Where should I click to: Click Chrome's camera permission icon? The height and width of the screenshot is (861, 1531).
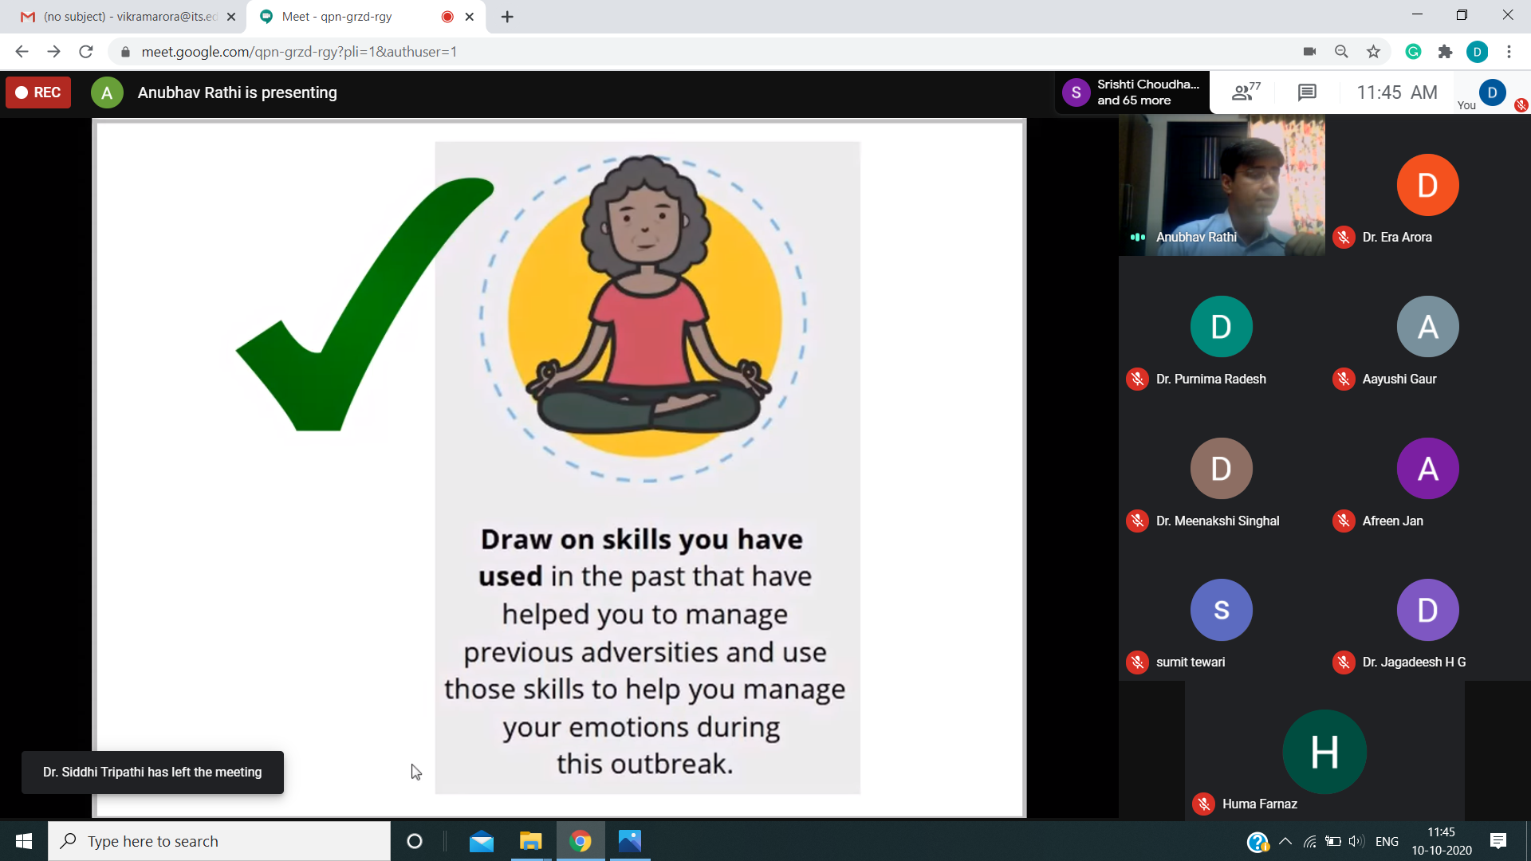[1309, 52]
